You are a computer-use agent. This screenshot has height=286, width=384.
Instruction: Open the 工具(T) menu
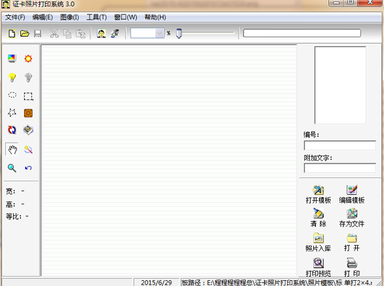[96, 17]
